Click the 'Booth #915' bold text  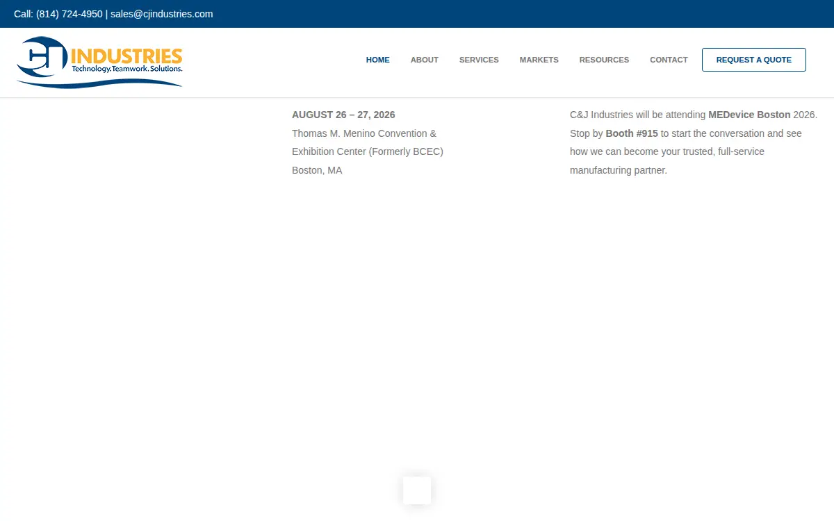coord(632,133)
